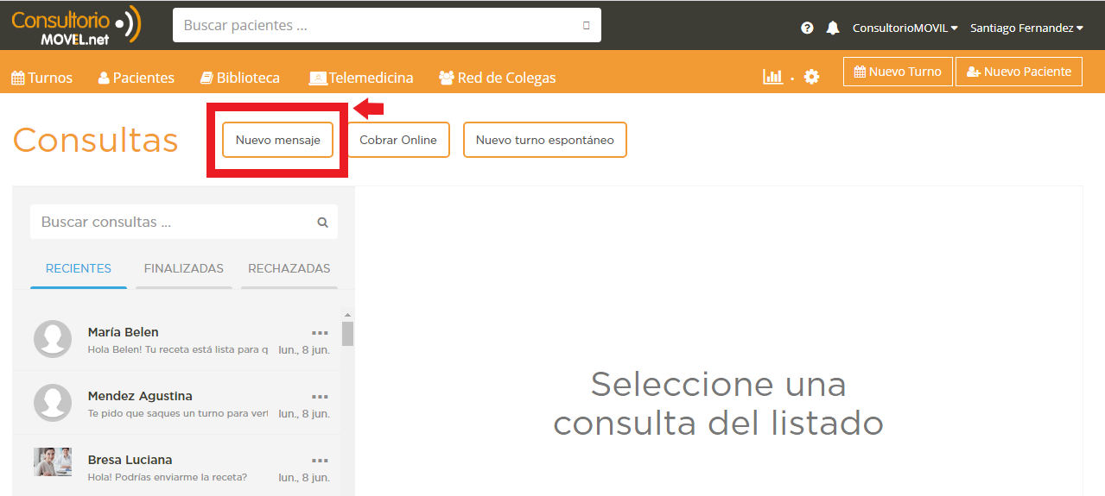Open the notifications bell icon
The width and height of the screenshot is (1105, 496).
point(832,28)
